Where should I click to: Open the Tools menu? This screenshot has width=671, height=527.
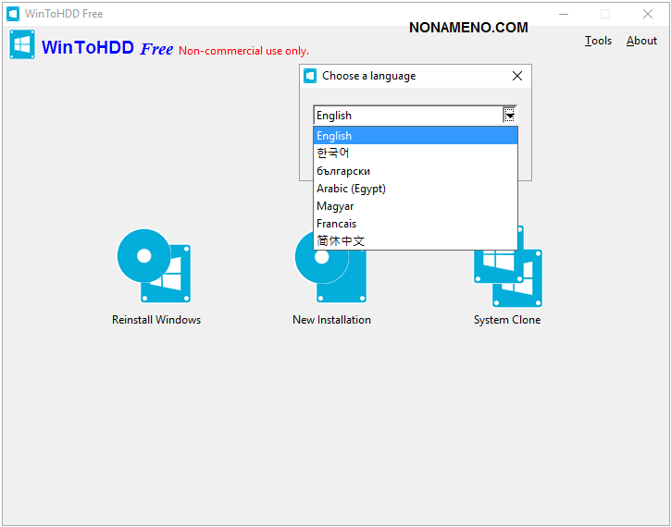click(598, 41)
